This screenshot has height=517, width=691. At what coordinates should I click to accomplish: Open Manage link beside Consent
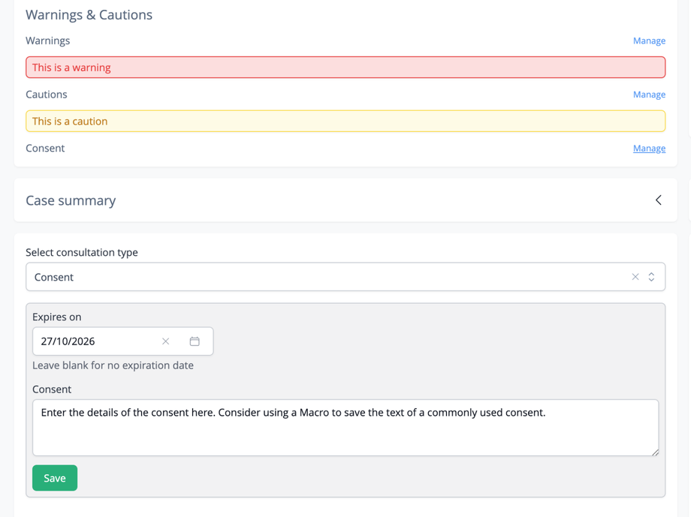click(649, 149)
